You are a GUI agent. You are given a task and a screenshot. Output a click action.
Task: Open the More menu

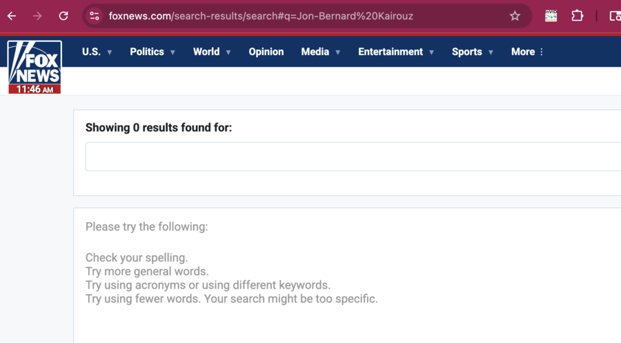click(527, 52)
